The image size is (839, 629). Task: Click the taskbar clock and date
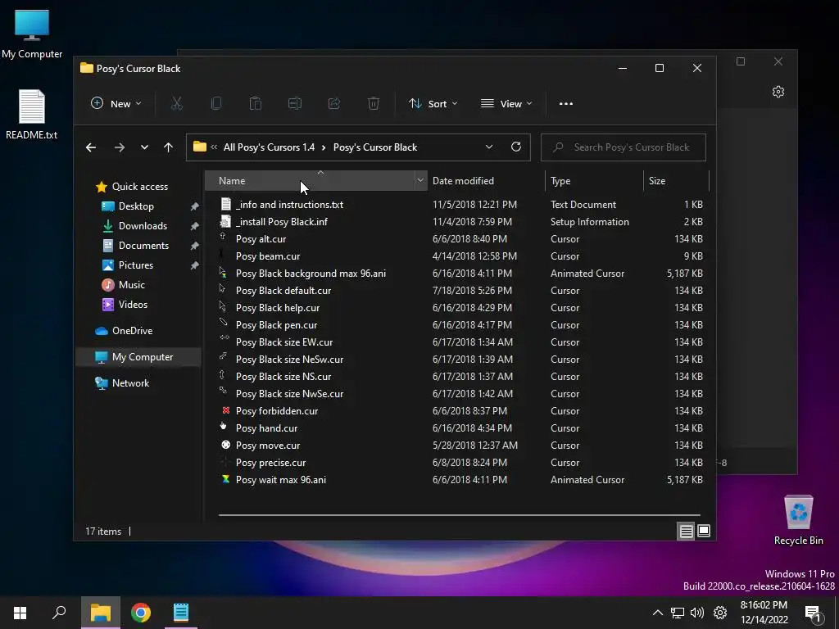764,613
